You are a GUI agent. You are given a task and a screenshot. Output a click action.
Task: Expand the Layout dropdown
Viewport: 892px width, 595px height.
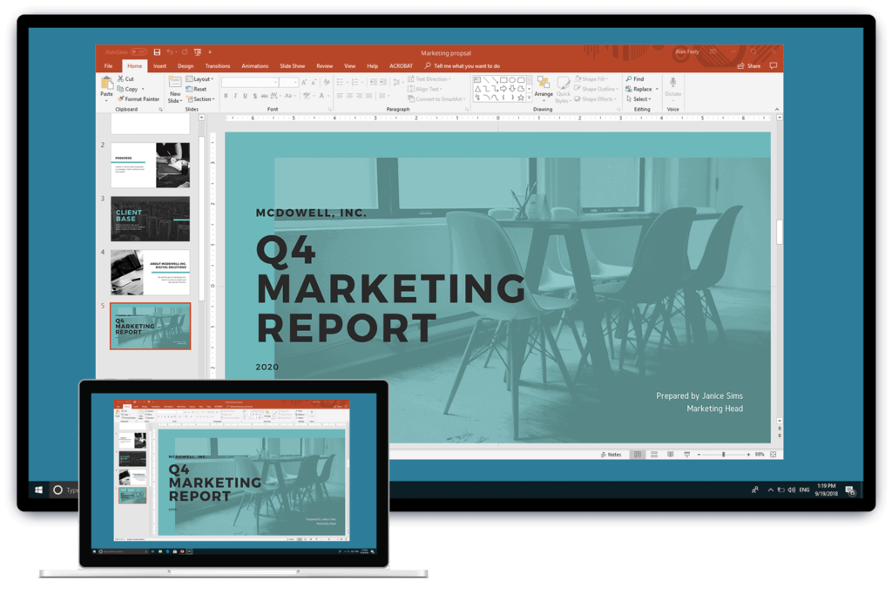click(199, 79)
